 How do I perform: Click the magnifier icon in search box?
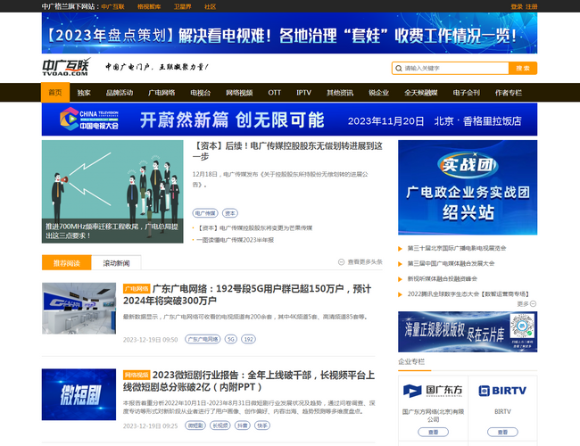[398, 68]
